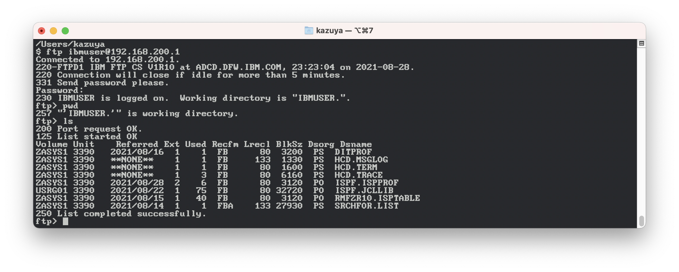This screenshot has height=272, width=679.
Task: Click the volume name USRG01
Action: (52, 191)
